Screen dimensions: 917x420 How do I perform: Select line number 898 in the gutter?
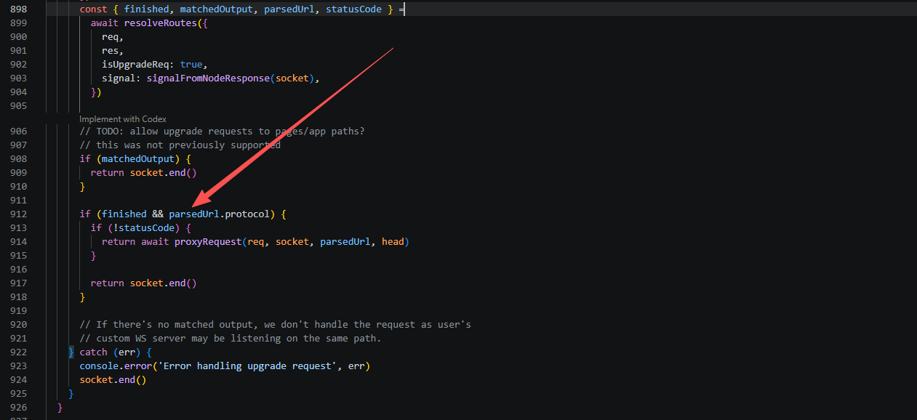(x=19, y=9)
